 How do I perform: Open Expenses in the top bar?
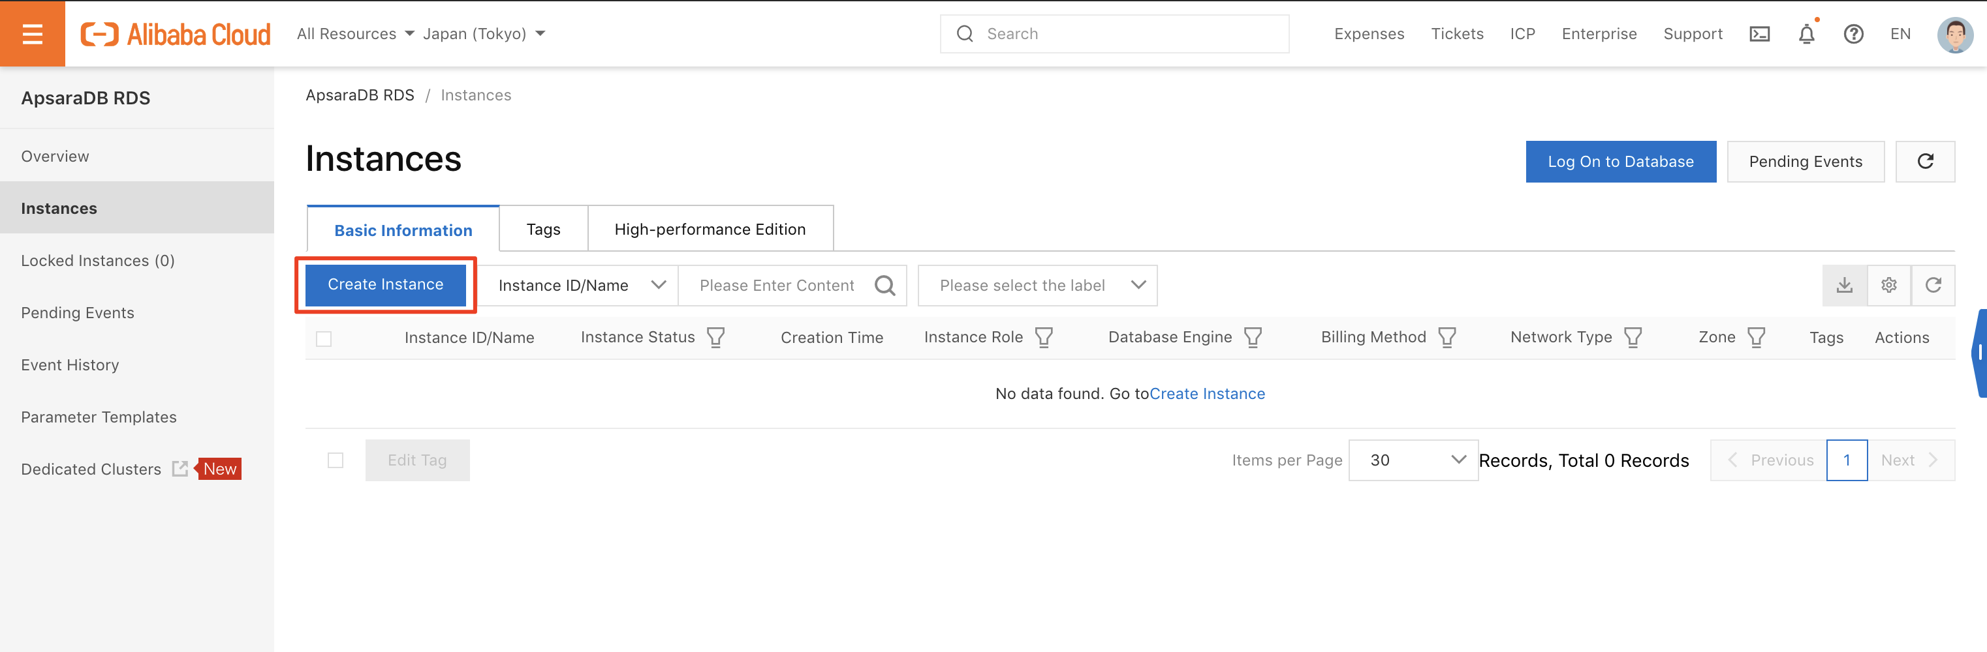pos(1369,34)
